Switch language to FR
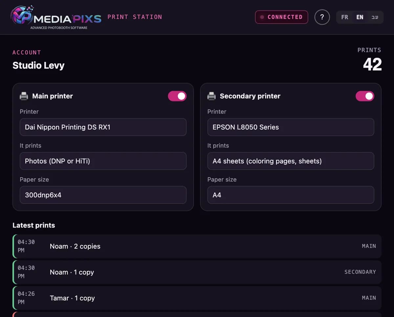 click(x=345, y=17)
